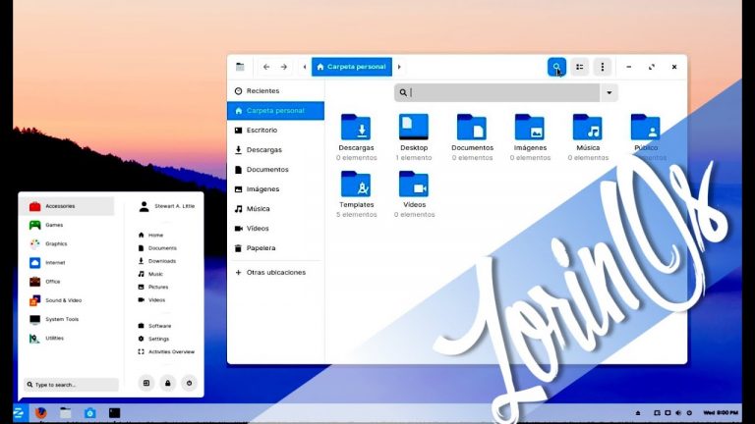
Task: Select the Templates folder icon
Action: pyautogui.click(x=356, y=185)
